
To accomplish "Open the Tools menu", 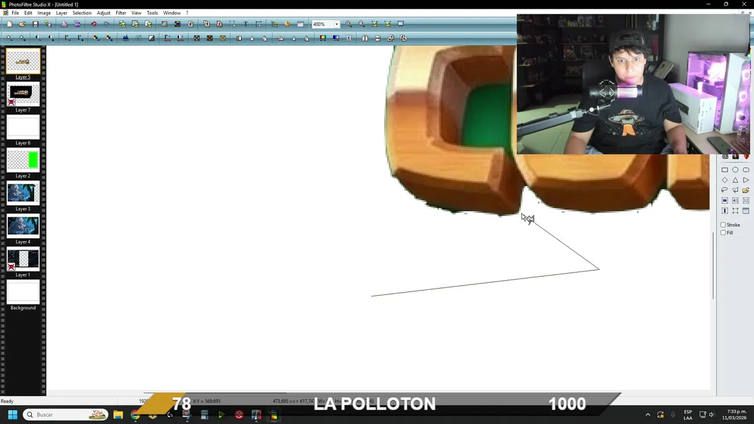I will point(152,13).
